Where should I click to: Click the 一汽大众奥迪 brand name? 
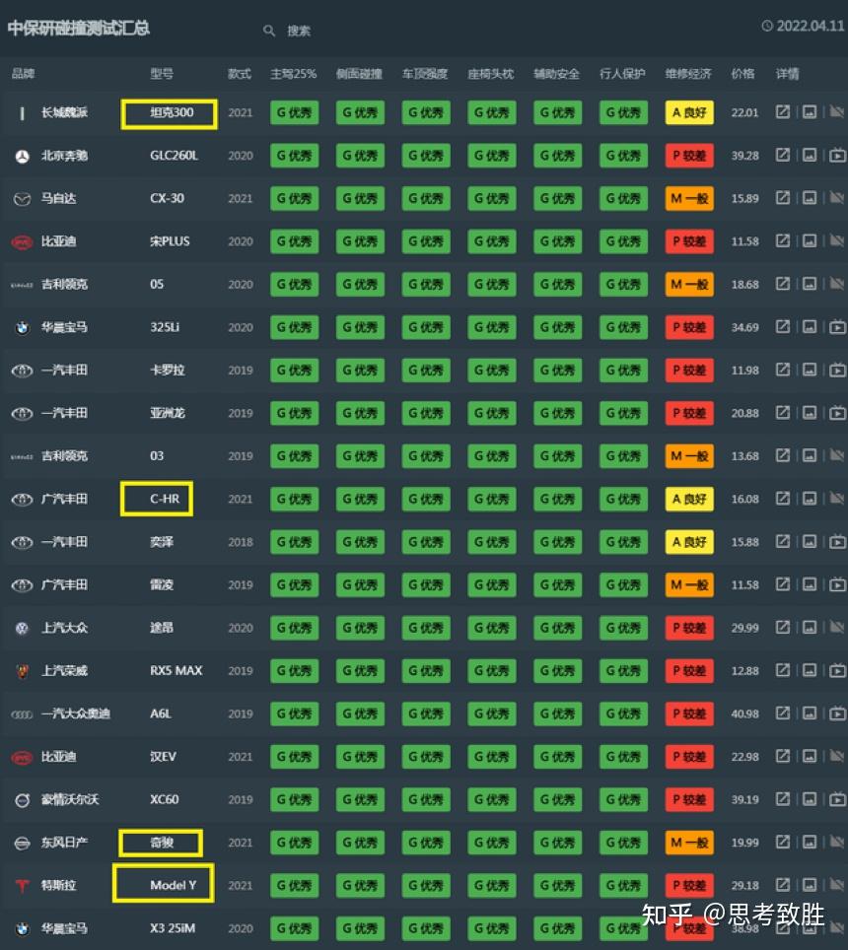coord(76,713)
